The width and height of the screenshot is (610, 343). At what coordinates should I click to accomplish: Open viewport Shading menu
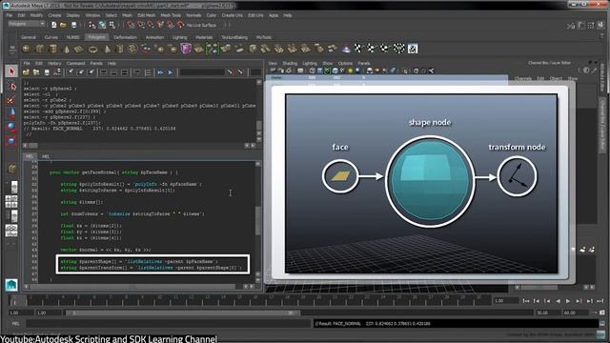click(290, 64)
